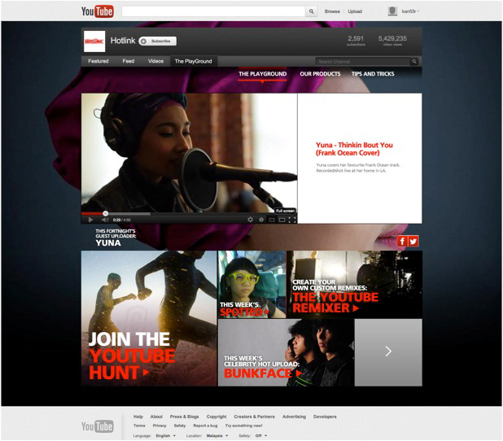Subscribe to the Hotlink channel

(158, 41)
